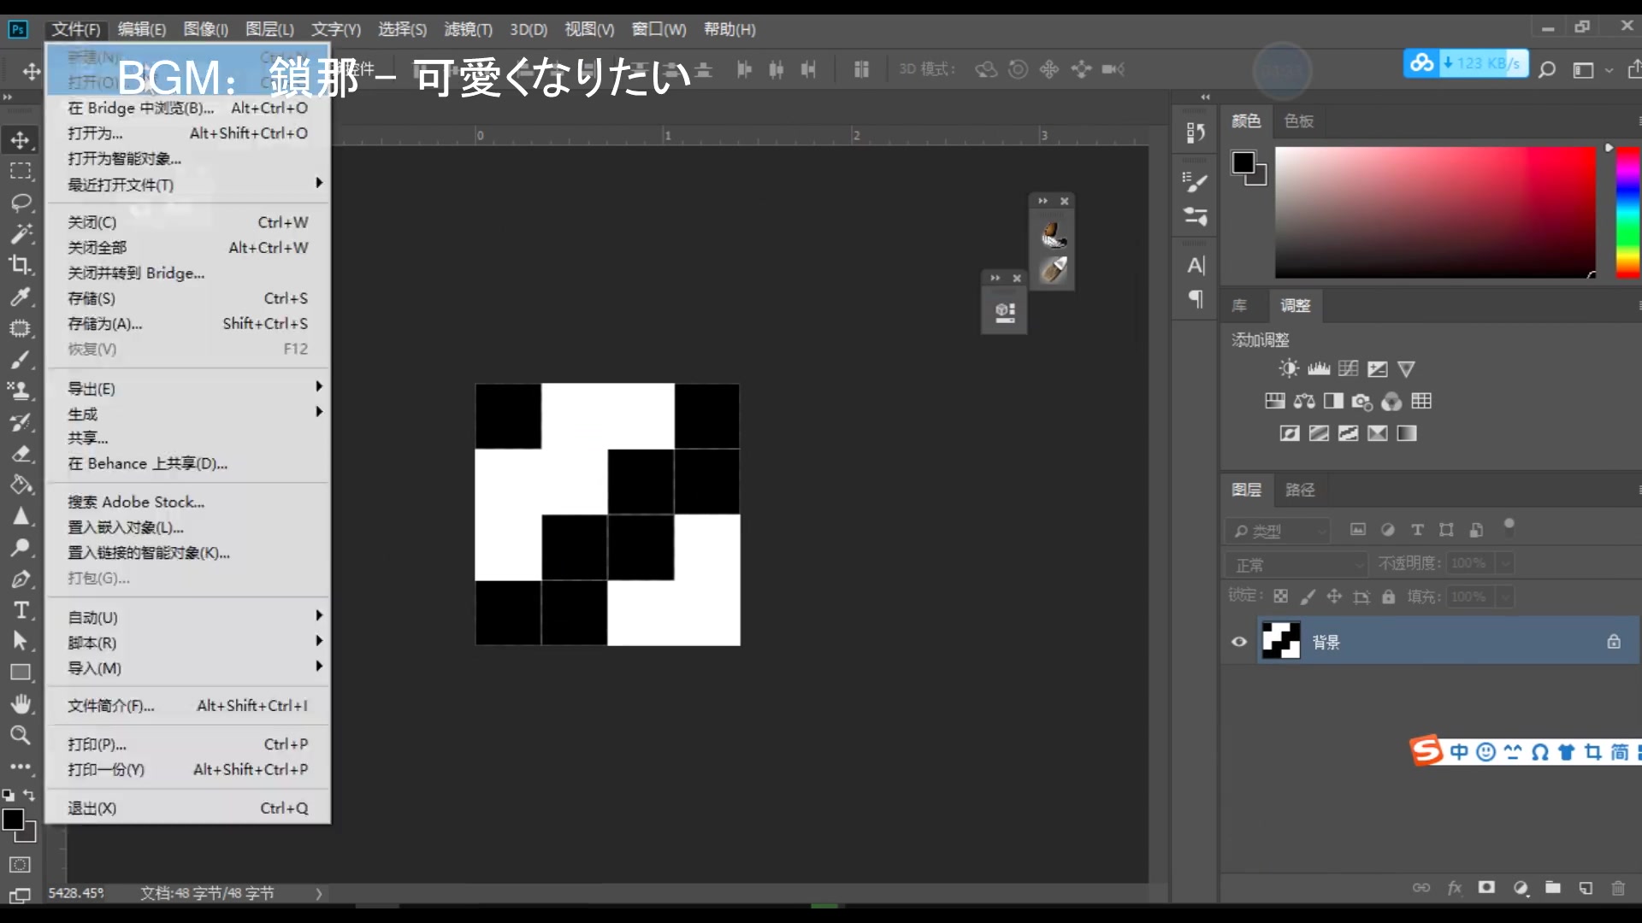Viewport: 1642px width, 923px height.
Task: Expand 自动 submenu
Action: 186,617
